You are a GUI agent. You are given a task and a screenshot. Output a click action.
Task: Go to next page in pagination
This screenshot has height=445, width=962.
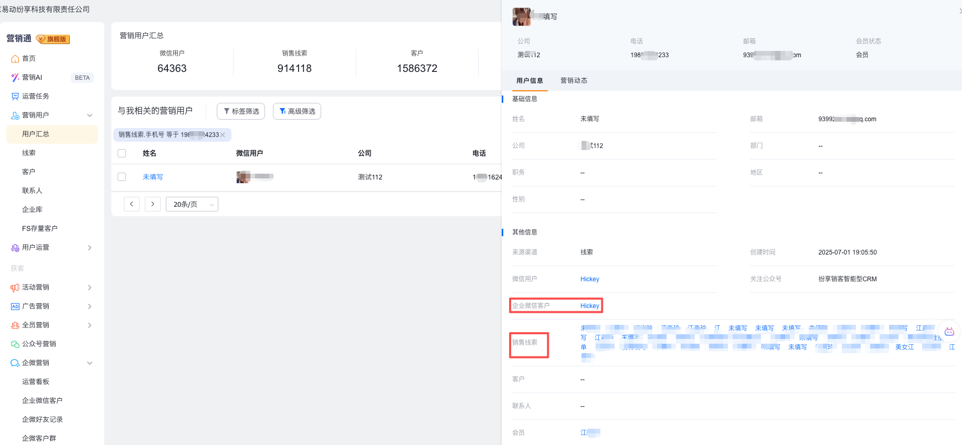(153, 204)
